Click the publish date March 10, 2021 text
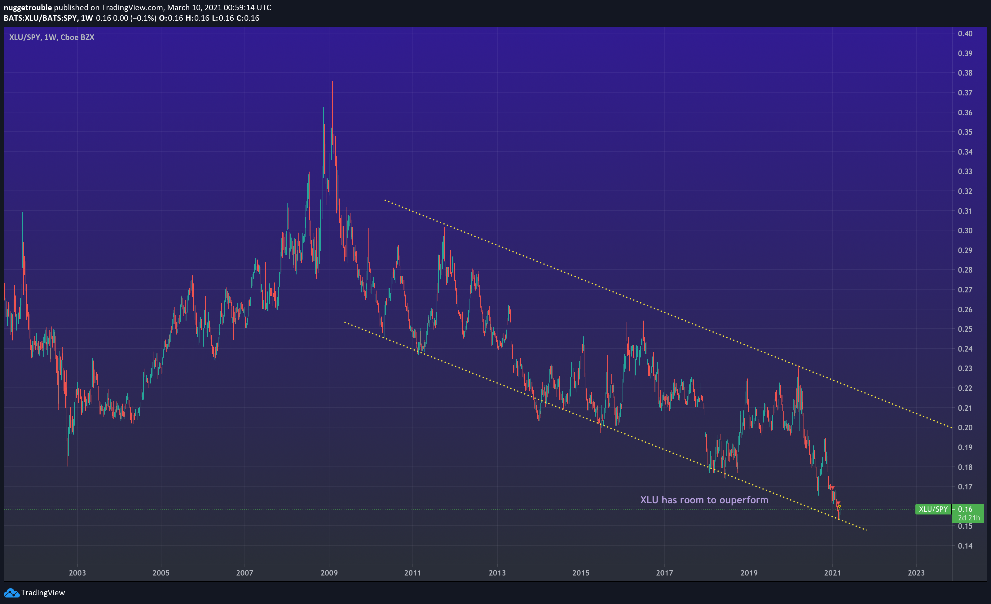991x604 pixels. click(x=195, y=7)
